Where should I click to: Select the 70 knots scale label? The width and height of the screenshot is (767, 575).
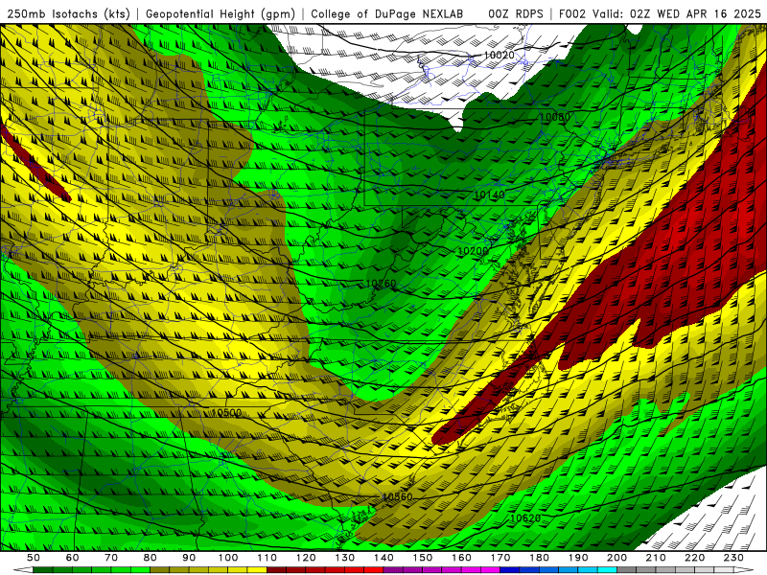click(111, 558)
